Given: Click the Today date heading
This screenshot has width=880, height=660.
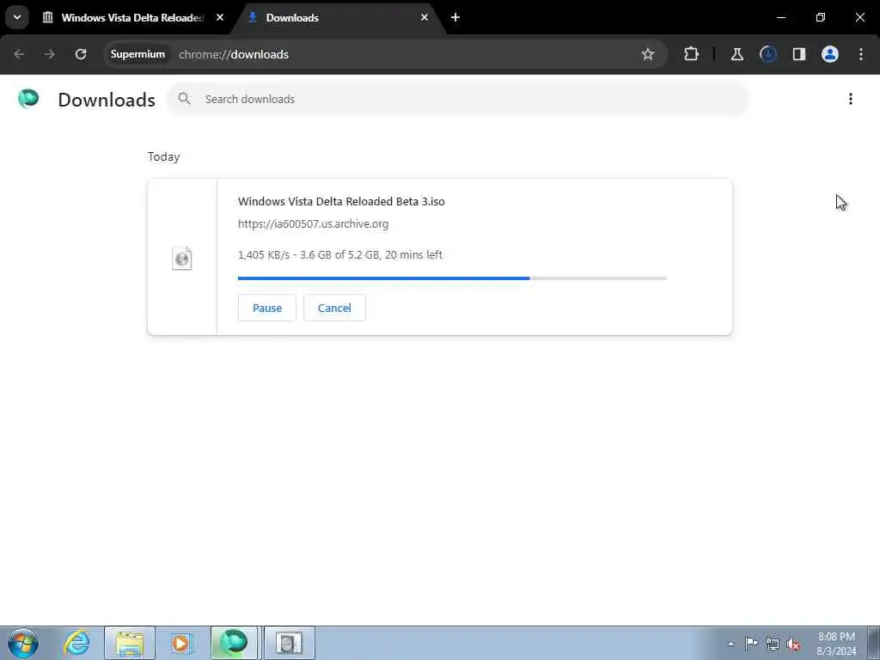Looking at the screenshot, I should click(164, 157).
